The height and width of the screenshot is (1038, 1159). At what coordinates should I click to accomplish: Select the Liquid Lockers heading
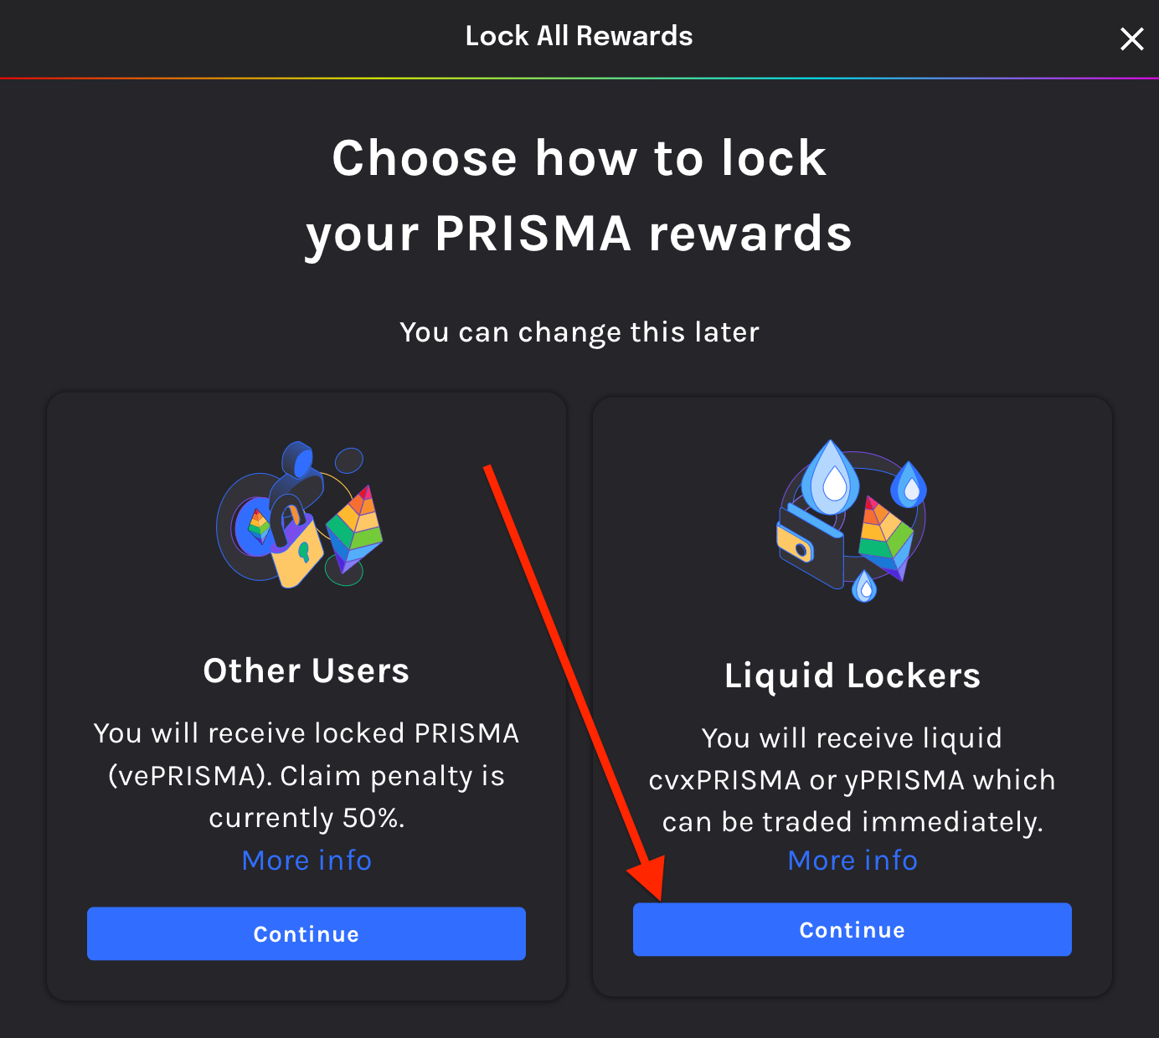[x=853, y=676]
